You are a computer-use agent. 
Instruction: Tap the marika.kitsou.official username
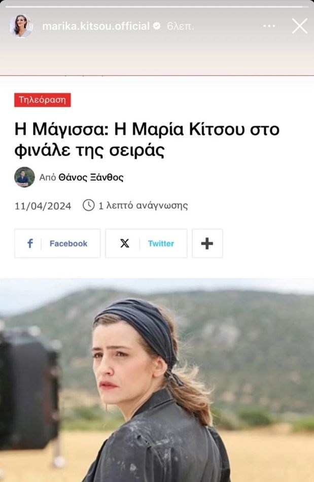click(x=96, y=26)
